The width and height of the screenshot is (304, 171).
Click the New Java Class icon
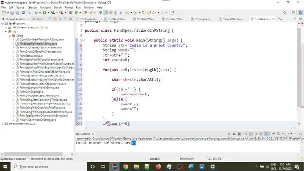[76, 13]
